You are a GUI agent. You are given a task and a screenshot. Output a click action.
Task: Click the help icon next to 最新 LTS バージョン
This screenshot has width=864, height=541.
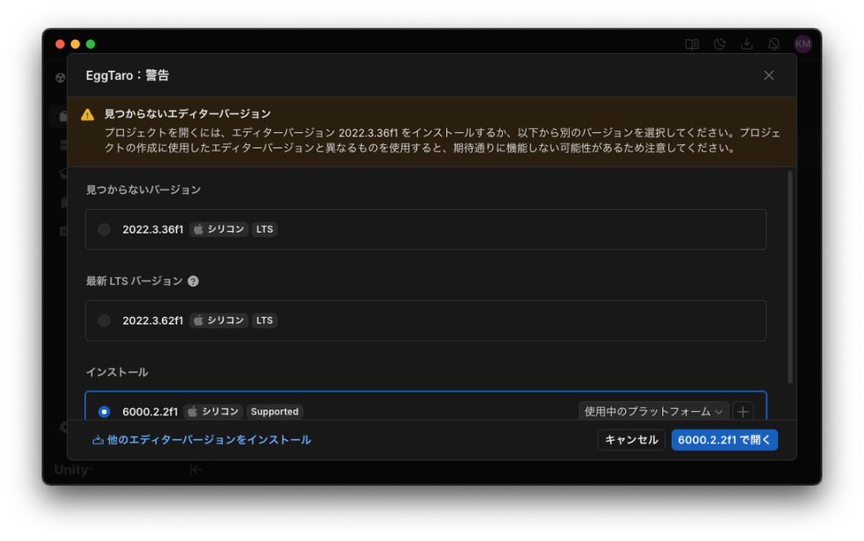(193, 281)
